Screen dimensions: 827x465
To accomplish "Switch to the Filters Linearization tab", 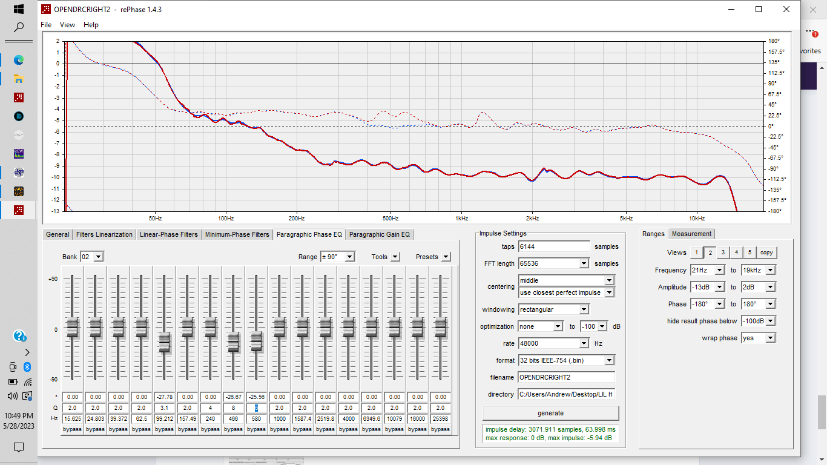I will (104, 234).
